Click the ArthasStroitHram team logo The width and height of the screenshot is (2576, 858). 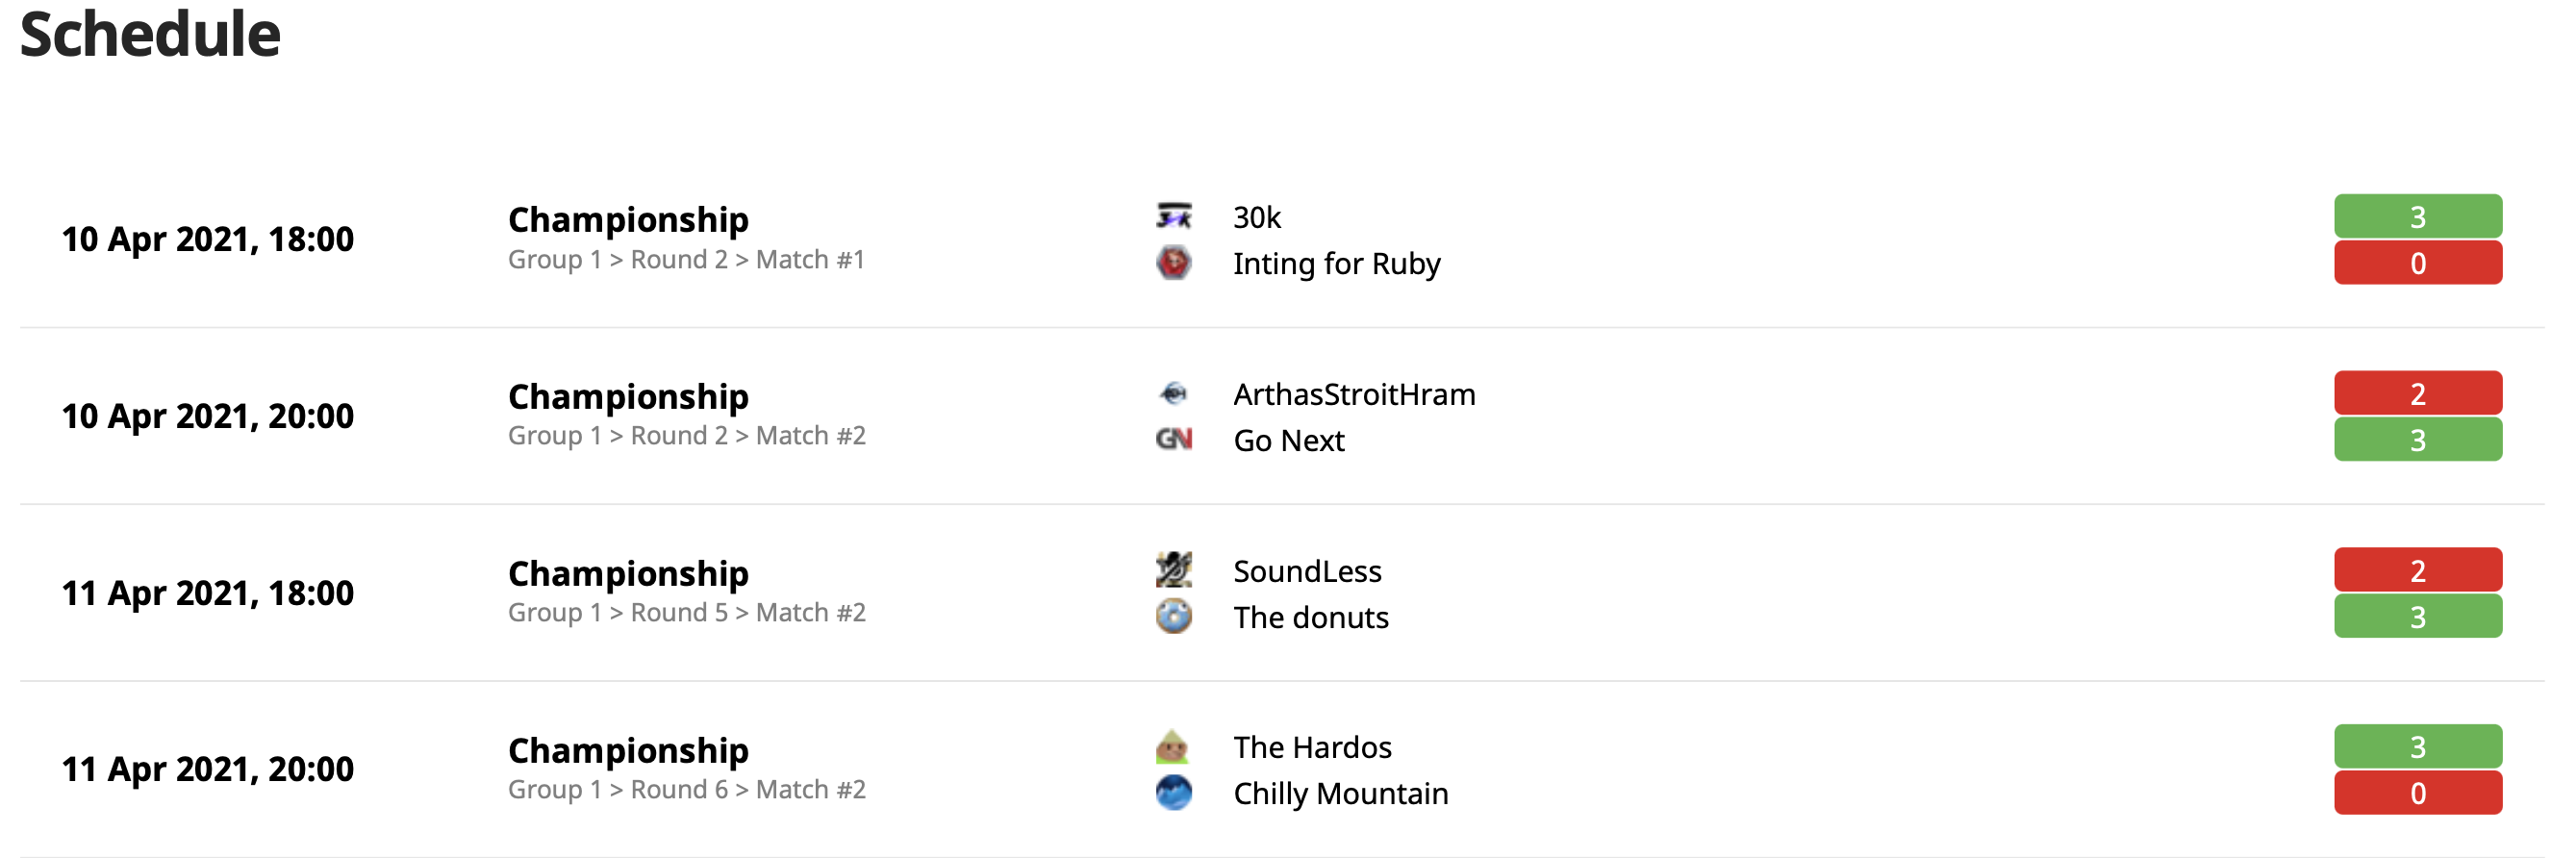pos(1173,393)
